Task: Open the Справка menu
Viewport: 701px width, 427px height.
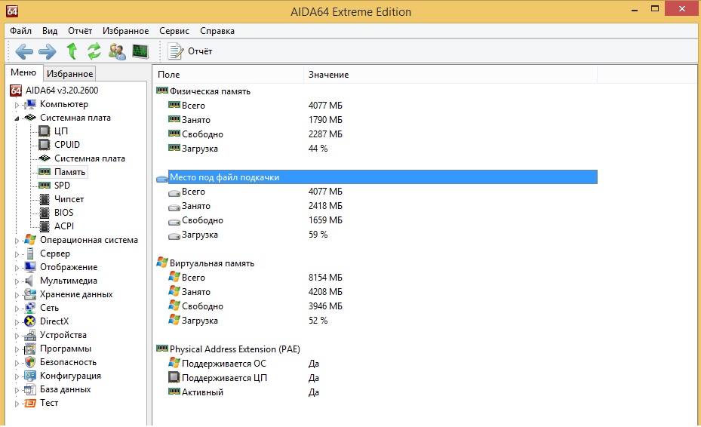Action: click(217, 31)
